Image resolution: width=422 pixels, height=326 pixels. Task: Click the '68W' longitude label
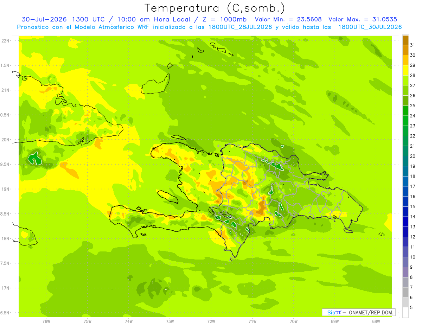376,321
